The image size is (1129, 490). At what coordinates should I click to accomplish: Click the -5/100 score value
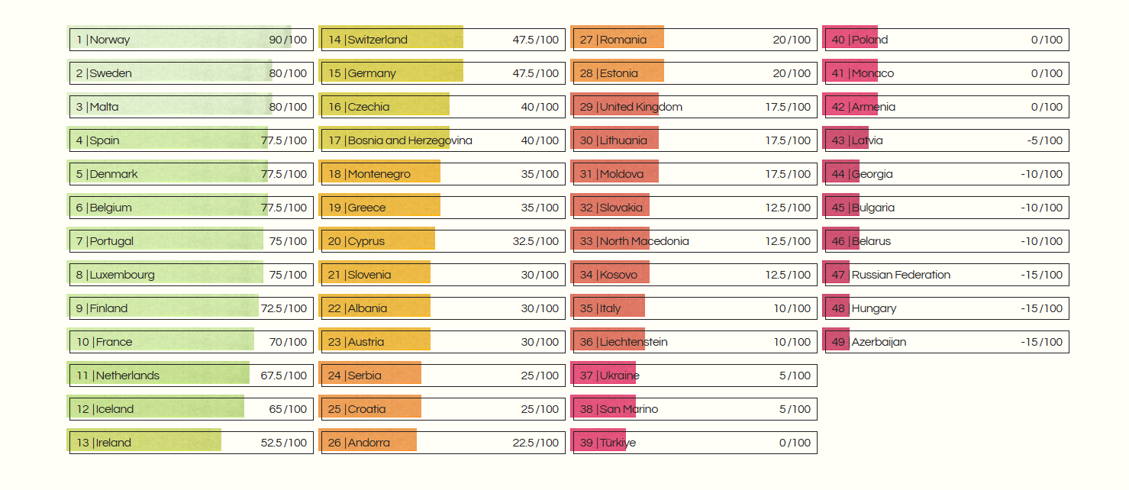[x=1045, y=140]
